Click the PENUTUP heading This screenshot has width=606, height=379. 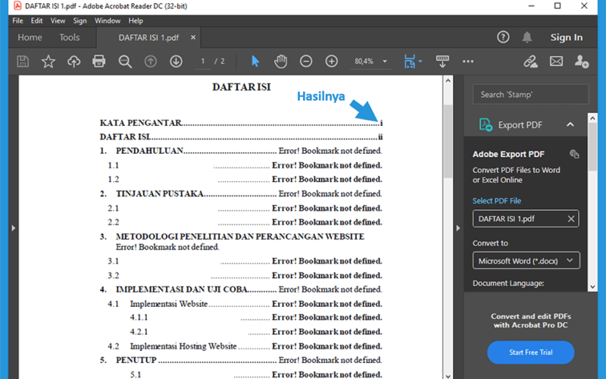[136, 360]
